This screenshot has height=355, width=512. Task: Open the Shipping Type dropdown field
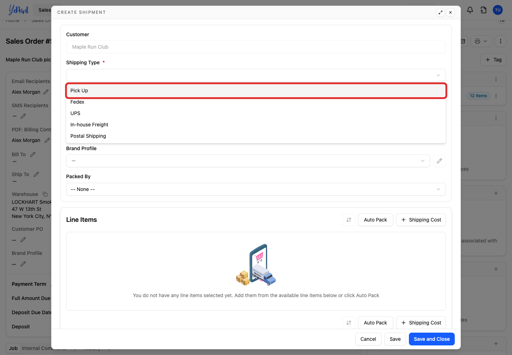click(x=256, y=75)
